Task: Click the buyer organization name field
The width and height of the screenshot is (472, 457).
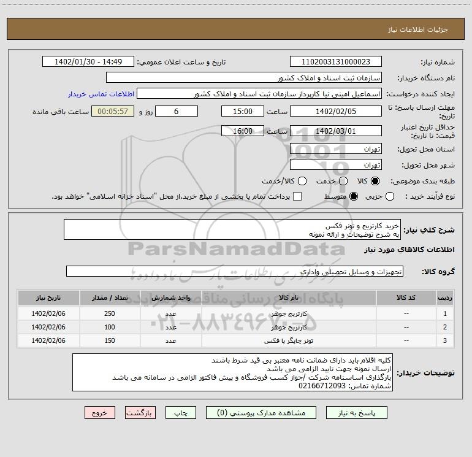Action: pyautogui.click(x=244, y=78)
